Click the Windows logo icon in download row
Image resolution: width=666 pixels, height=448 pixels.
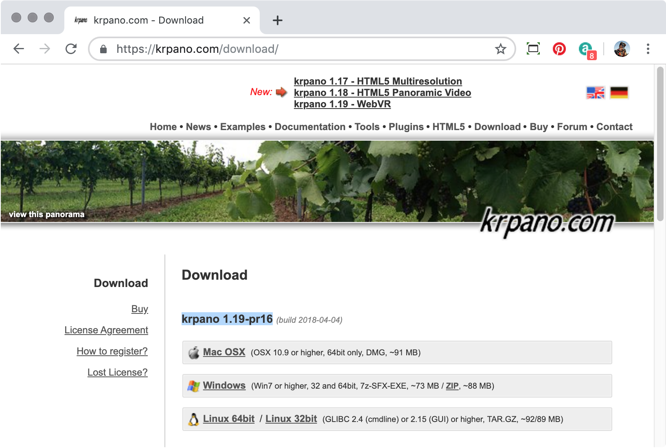pyautogui.click(x=194, y=386)
